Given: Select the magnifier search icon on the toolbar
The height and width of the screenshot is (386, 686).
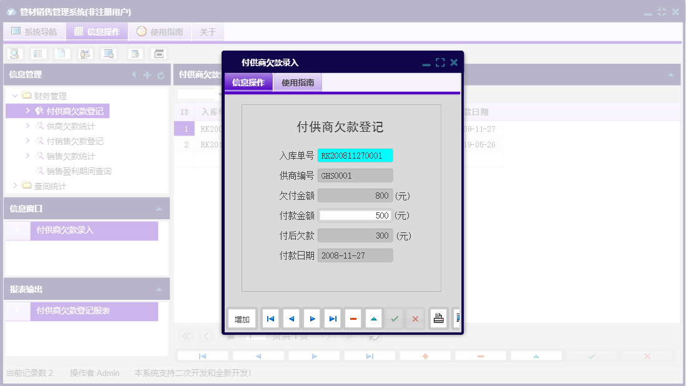Looking at the screenshot, I should tap(14, 54).
